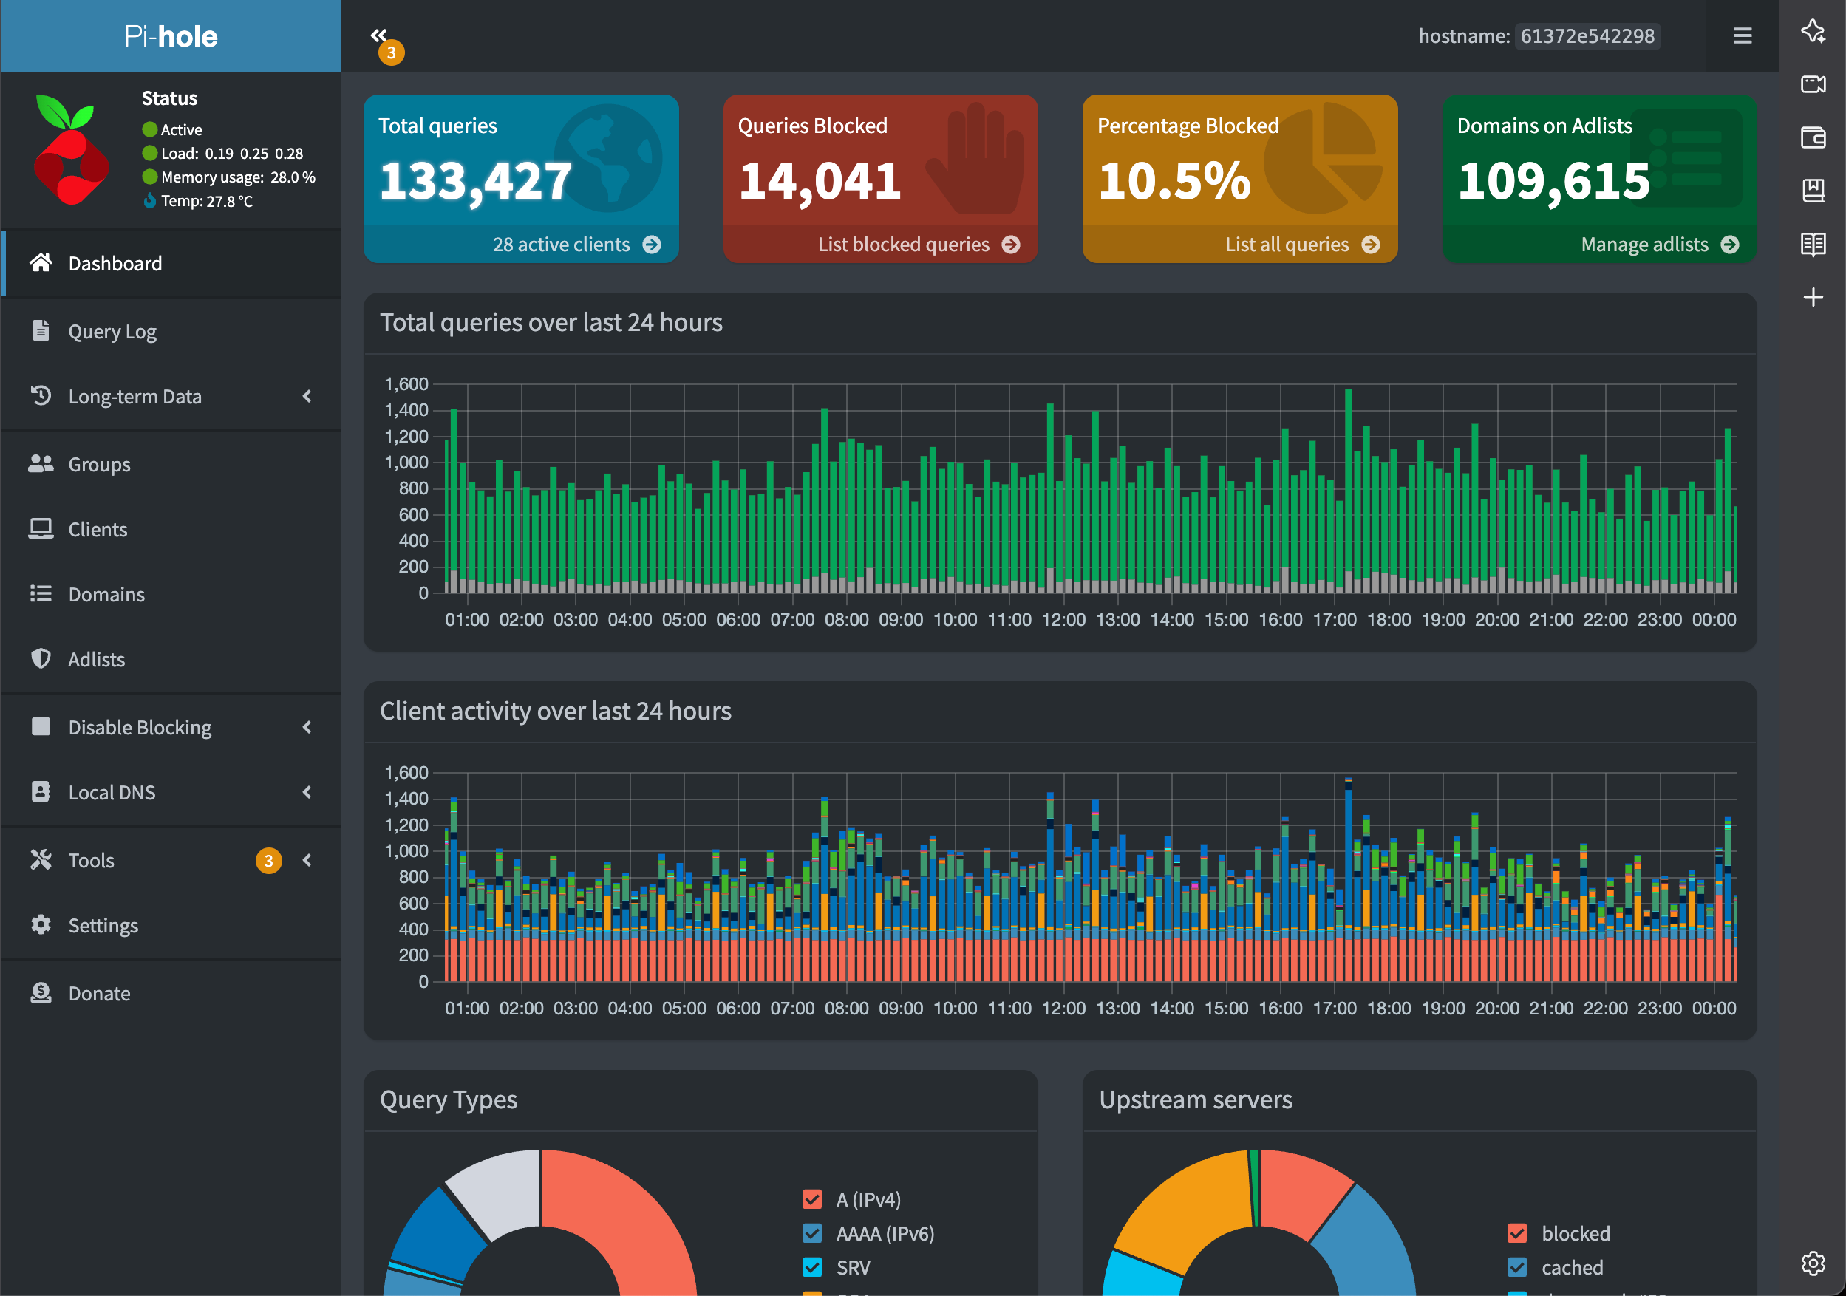Click the Adlists shield icon
Screen dimensions: 1846x1296
click(41, 658)
